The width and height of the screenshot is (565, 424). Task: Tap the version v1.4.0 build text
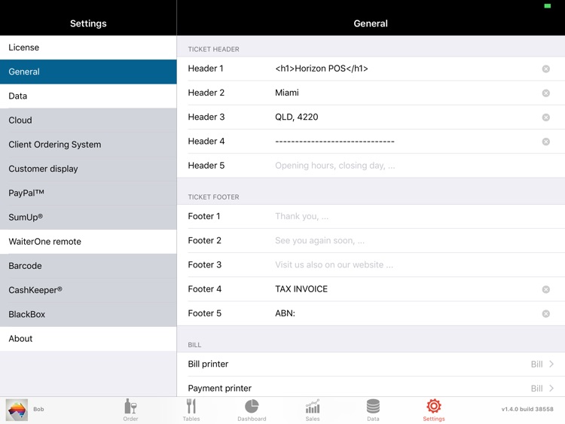[527, 409]
